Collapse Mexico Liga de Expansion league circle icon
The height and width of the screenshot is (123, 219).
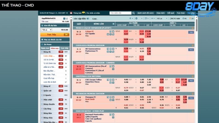[x=193, y=28]
